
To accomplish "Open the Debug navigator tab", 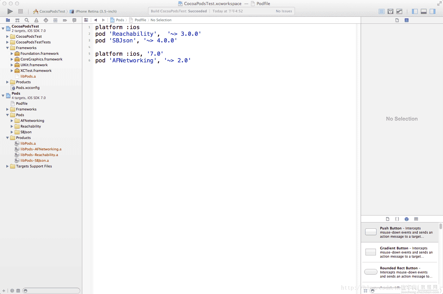I will (55, 20).
